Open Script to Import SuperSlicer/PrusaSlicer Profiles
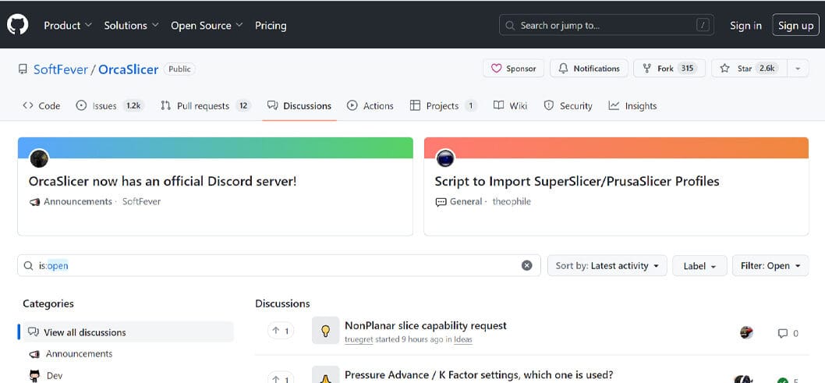Viewport: 825px width, 383px height. [x=577, y=182]
